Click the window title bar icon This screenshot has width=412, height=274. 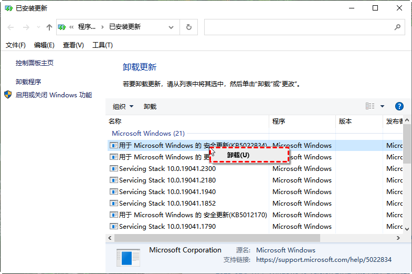tap(9, 8)
